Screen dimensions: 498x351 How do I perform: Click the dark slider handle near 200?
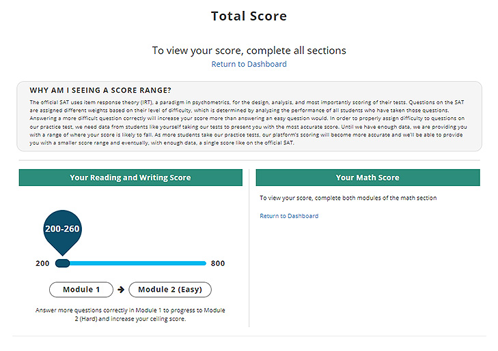(63, 263)
